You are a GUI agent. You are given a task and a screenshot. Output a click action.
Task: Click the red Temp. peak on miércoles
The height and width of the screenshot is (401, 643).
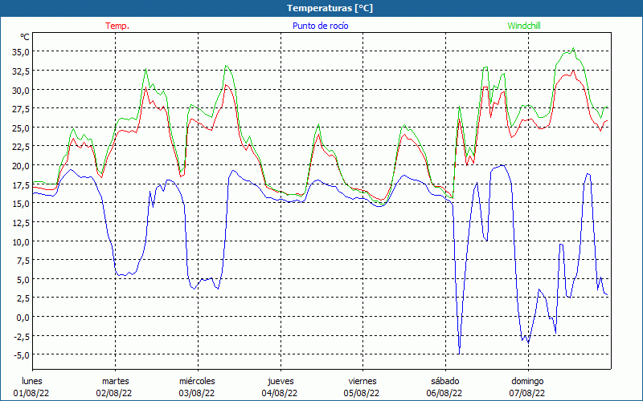pos(226,85)
